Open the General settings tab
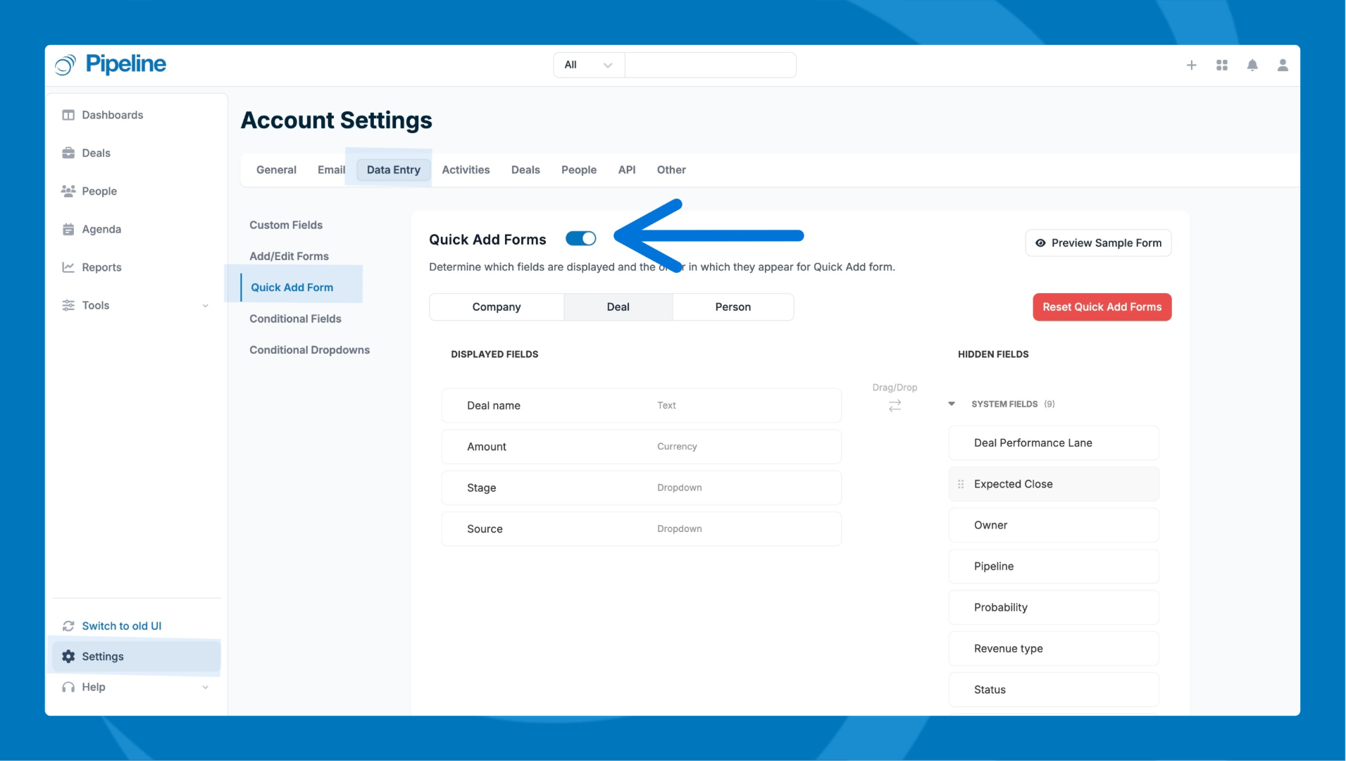The height and width of the screenshot is (761, 1346). tap(276, 170)
